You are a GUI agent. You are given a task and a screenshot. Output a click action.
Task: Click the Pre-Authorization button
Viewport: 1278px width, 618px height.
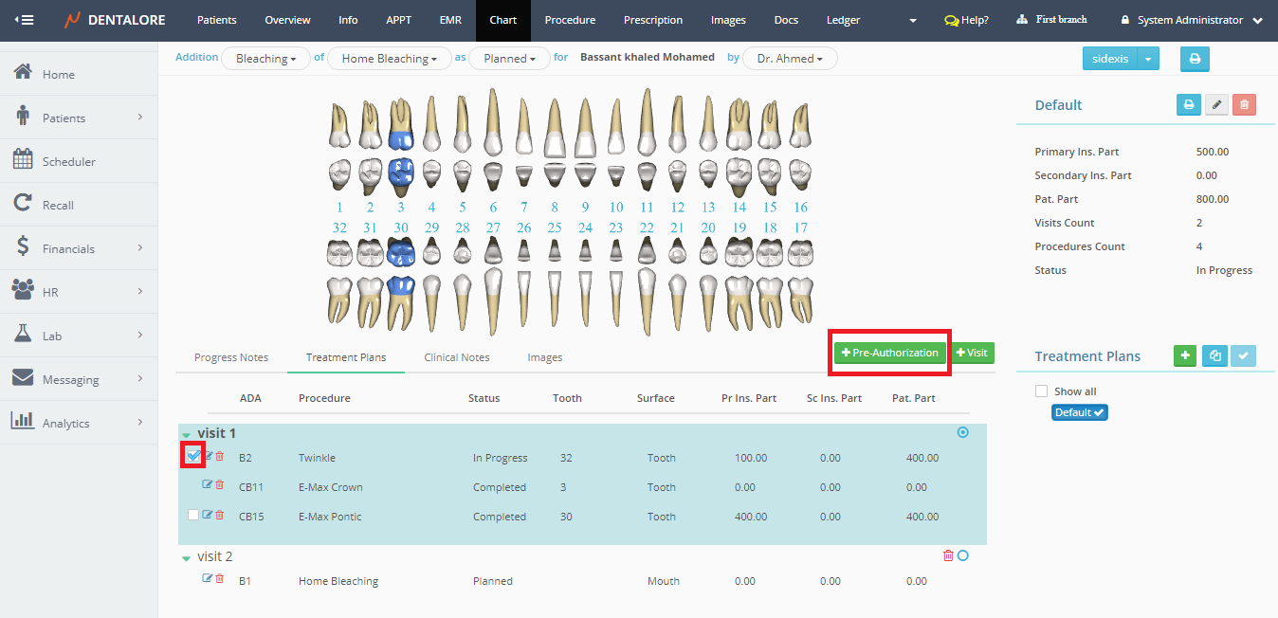tap(889, 353)
